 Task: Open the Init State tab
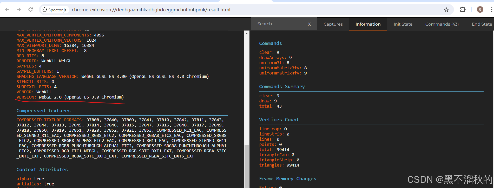point(403,24)
